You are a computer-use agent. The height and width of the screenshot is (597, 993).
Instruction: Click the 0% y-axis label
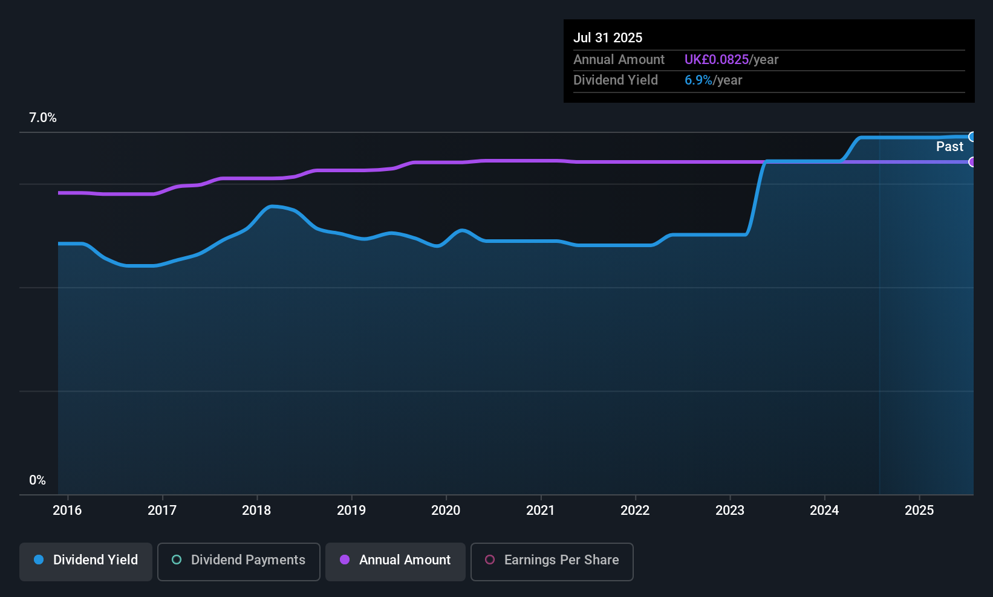[x=37, y=480]
